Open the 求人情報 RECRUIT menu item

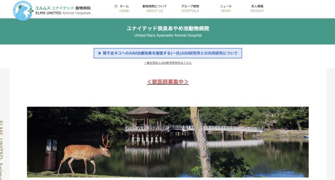pyautogui.click(x=257, y=8)
